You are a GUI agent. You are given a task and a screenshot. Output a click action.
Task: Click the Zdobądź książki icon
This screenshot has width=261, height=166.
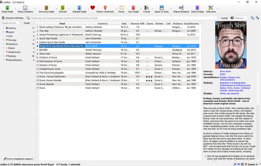pos(80,8)
